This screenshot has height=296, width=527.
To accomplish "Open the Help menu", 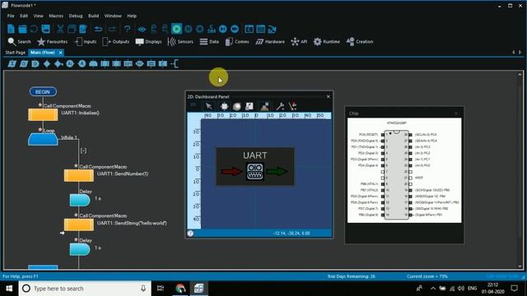I will point(132,16).
